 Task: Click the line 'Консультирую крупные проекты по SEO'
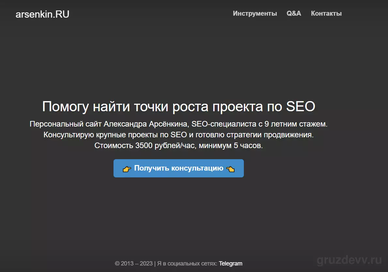point(115,135)
